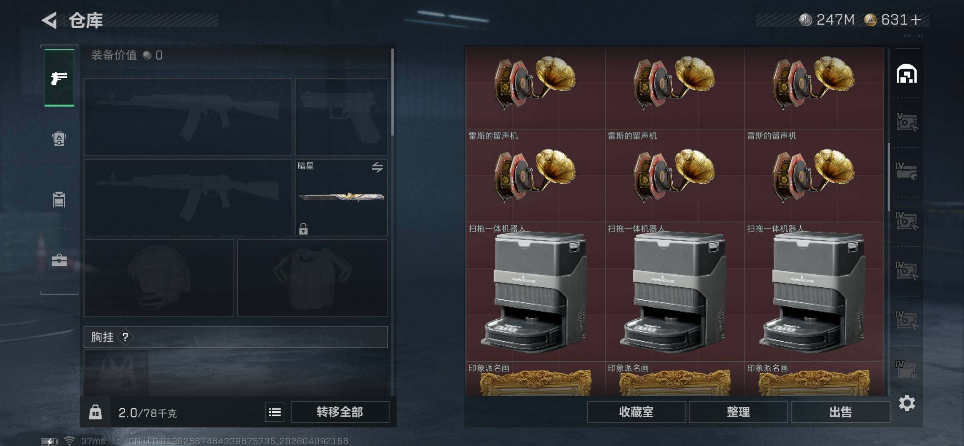
Task: Open the list view icon beside 转移全部
Action: pyautogui.click(x=275, y=412)
